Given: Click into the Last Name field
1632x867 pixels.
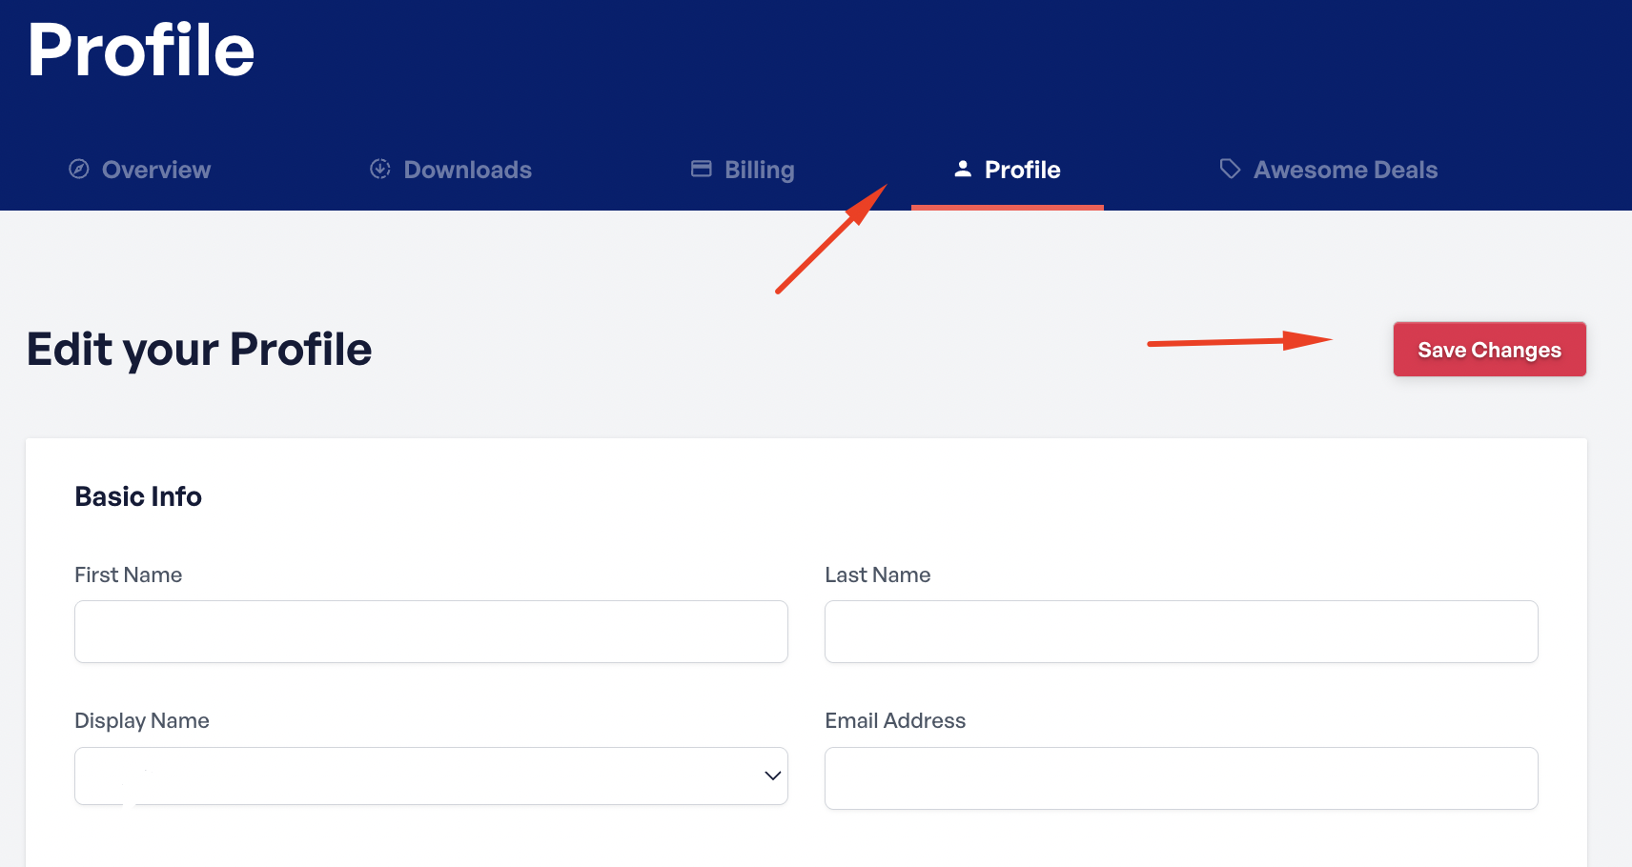Looking at the screenshot, I should 1181,632.
